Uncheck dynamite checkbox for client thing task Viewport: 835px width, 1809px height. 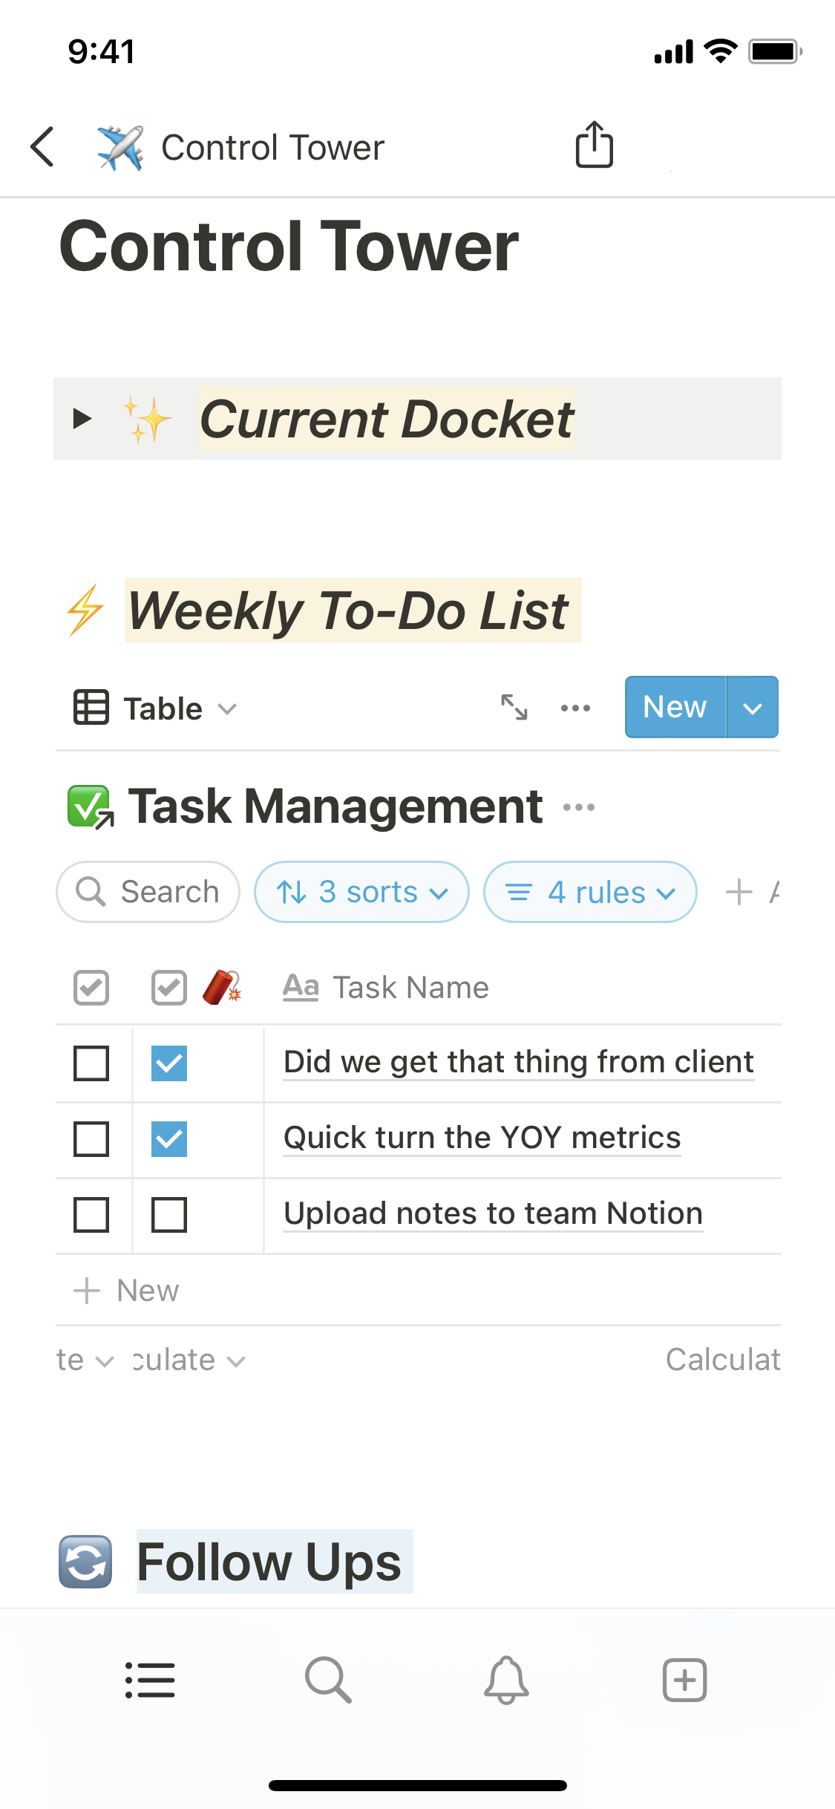169,1063
